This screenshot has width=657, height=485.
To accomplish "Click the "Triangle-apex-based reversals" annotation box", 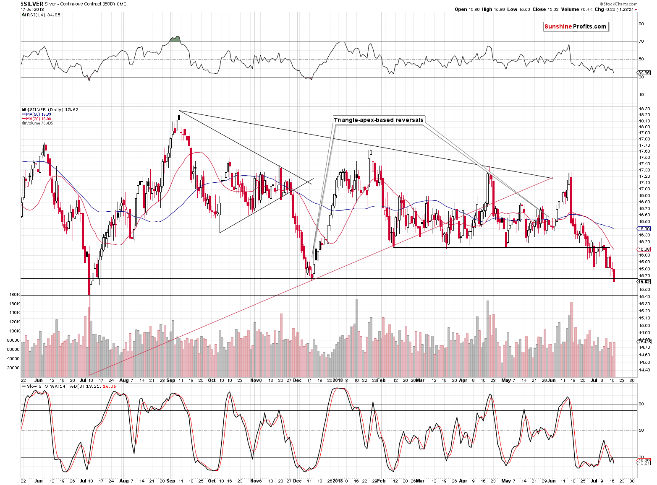I will (x=379, y=120).
